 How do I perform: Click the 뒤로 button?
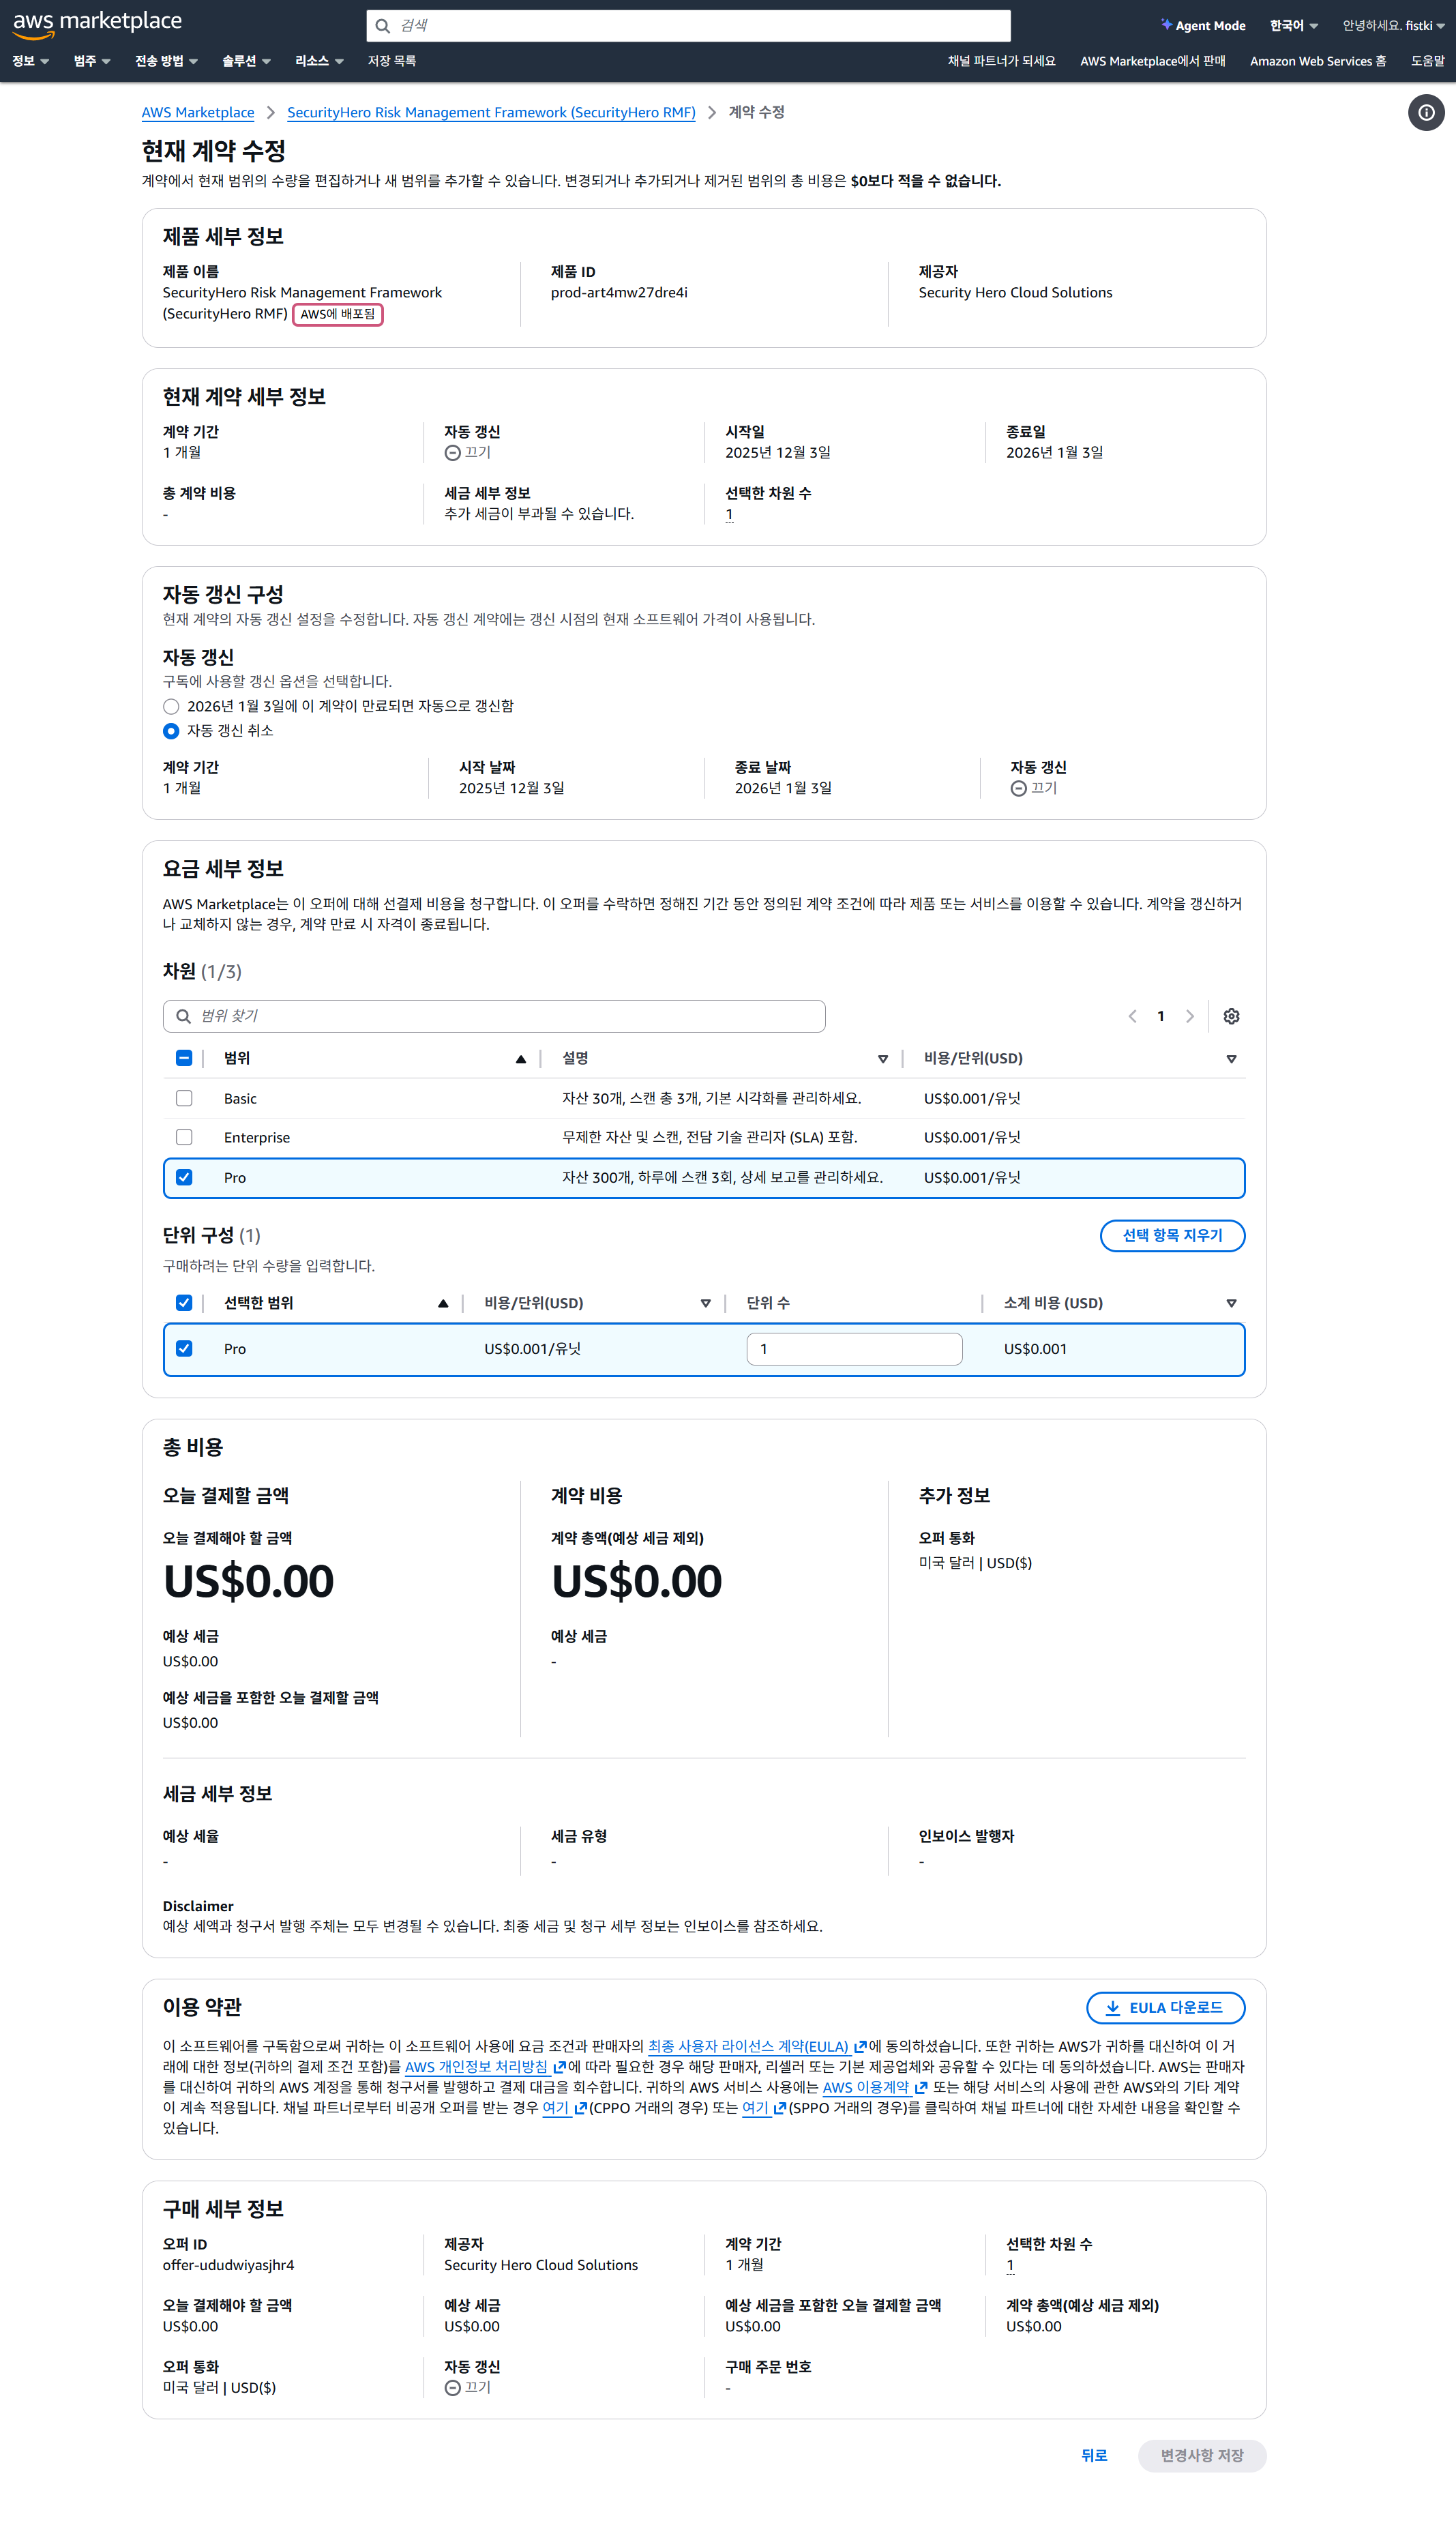pos(1094,2455)
